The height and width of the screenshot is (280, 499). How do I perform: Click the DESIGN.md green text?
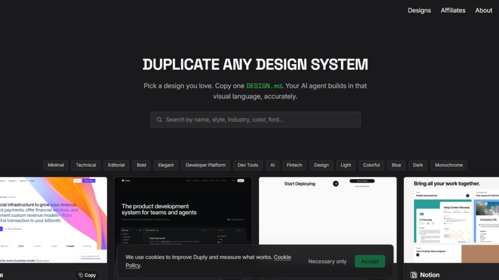pos(264,86)
